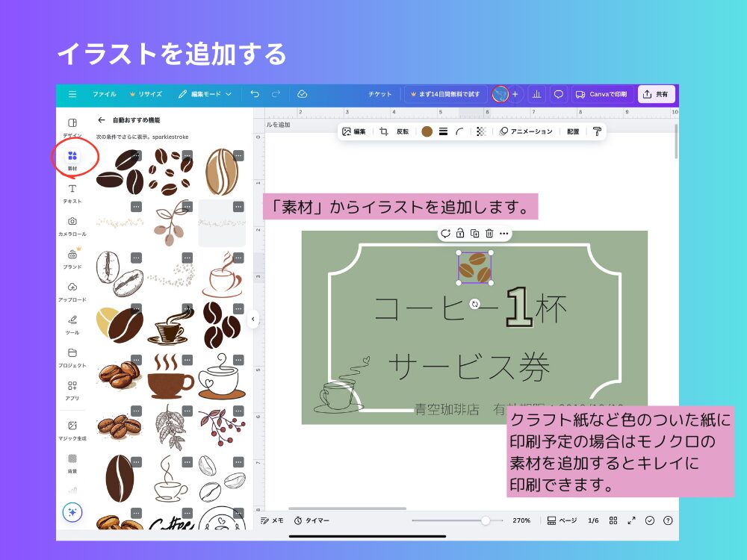Click the 共有 (Share) button

point(656,94)
